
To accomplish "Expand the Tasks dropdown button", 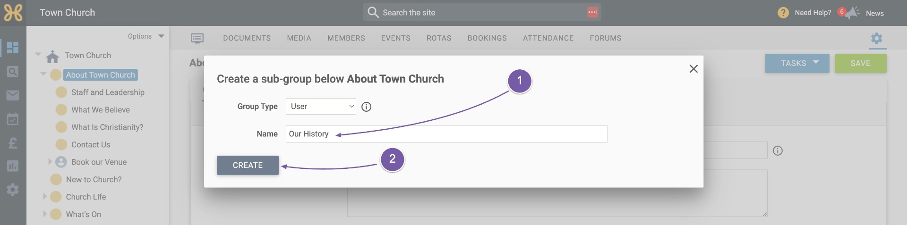I will pyautogui.click(x=797, y=63).
